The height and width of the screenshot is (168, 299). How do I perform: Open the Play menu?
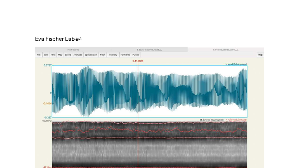click(60, 55)
